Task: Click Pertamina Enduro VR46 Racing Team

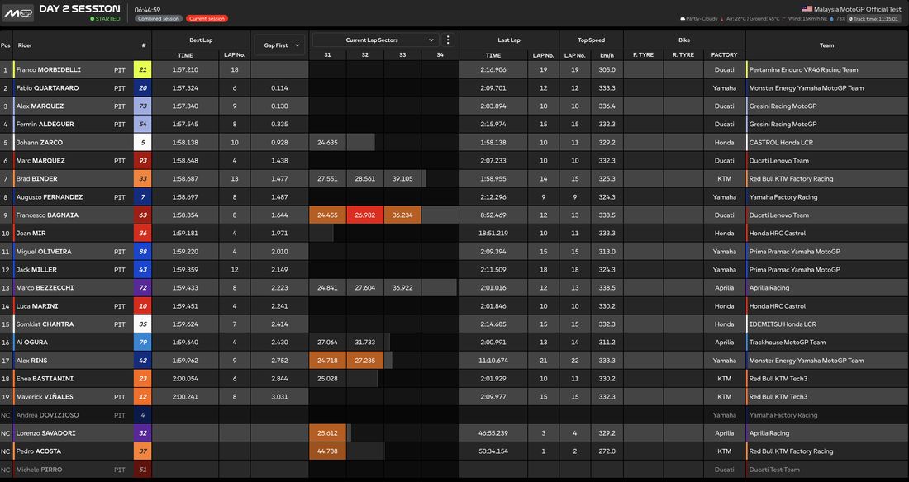Action: [x=803, y=69]
